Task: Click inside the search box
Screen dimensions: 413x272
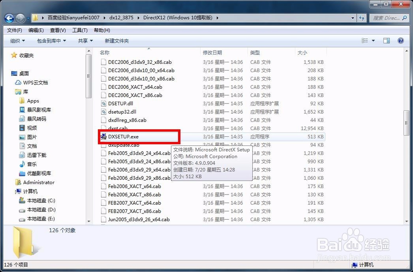Action: 386,18
